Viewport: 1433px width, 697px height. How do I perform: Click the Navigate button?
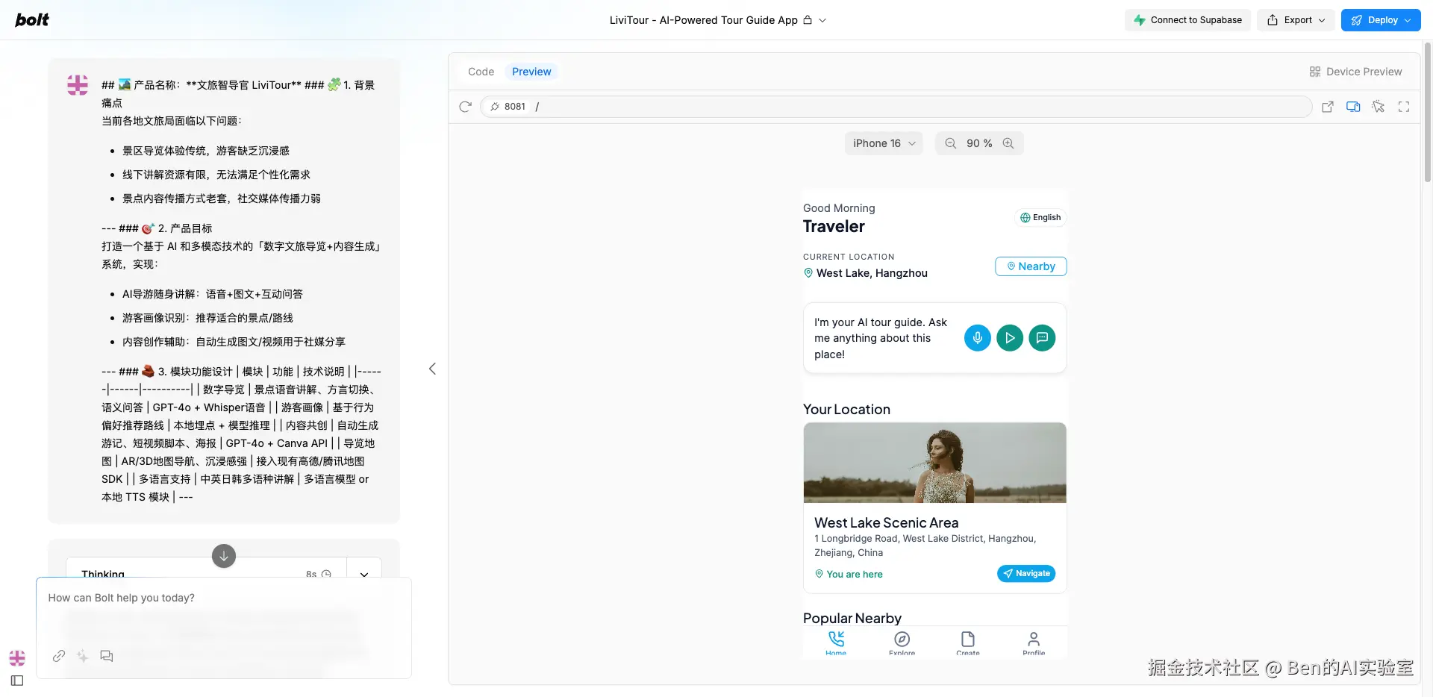[x=1026, y=573]
